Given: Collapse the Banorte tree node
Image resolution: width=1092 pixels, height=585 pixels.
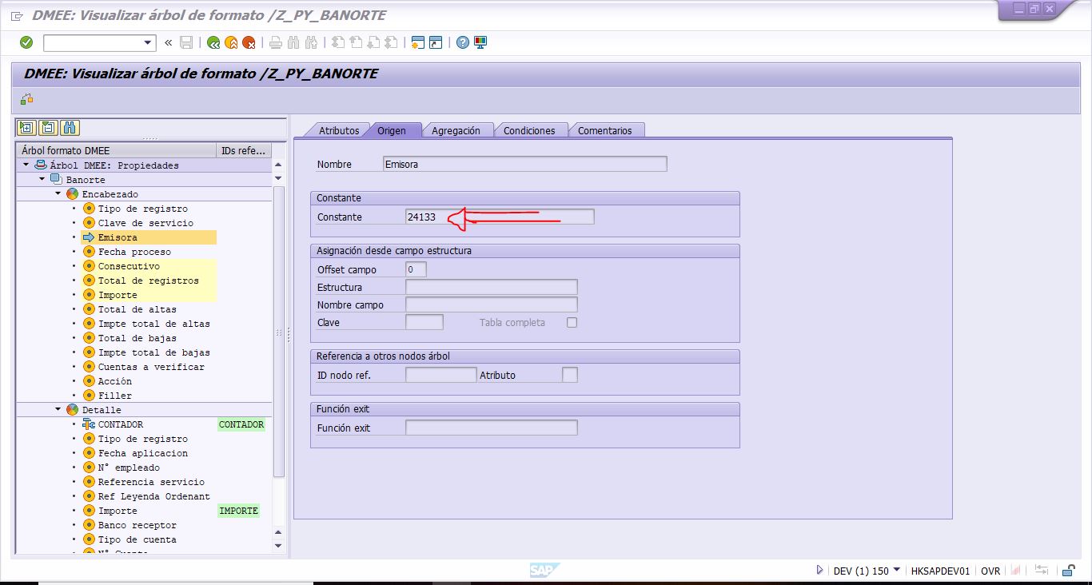Looking at the screenshot, I should [42, 179].
